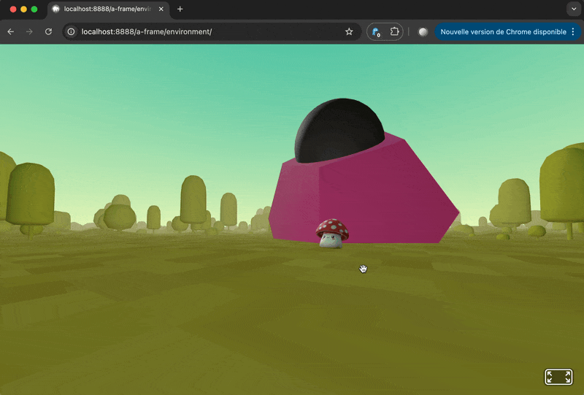This screenshot has height=395, width=584.
Task: Open a new tab with plus button
Action: [x=180, y=9]
